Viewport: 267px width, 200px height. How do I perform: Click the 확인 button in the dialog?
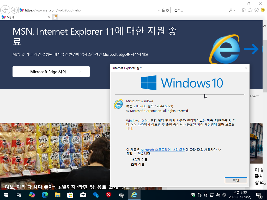pos(236,180)
